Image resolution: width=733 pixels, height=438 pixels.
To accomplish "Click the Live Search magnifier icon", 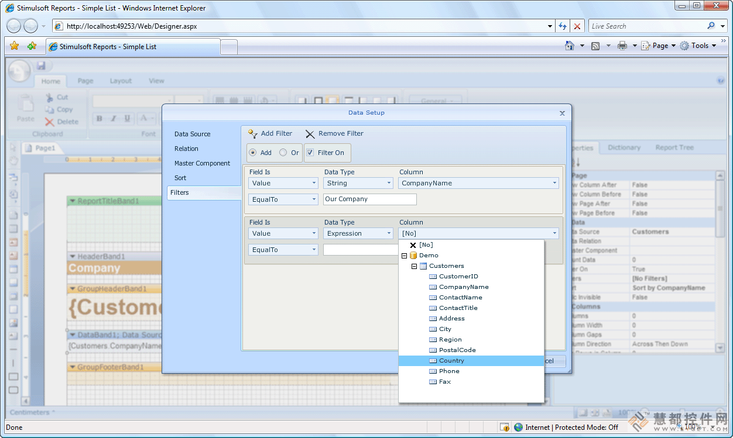I will click(711, 26).
